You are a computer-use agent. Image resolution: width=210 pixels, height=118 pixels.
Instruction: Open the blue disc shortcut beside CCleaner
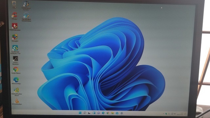[x=26, y=17]
